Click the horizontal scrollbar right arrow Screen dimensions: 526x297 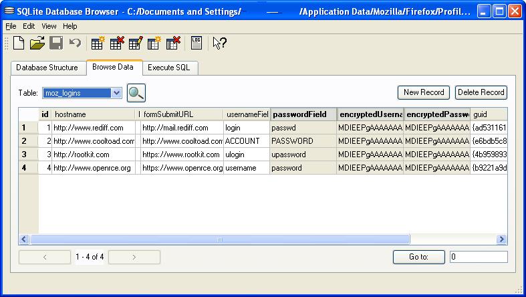pyautogui.click(x=501, y=239)
